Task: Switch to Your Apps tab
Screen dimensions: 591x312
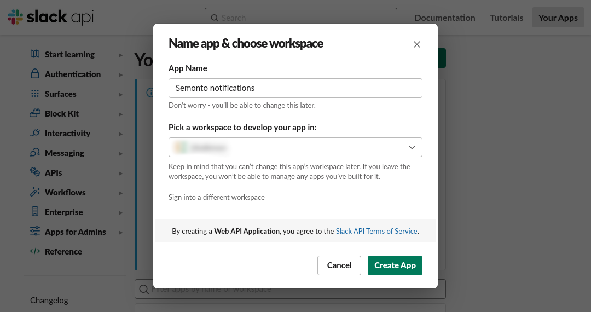Action: click(x=558, y=18)
